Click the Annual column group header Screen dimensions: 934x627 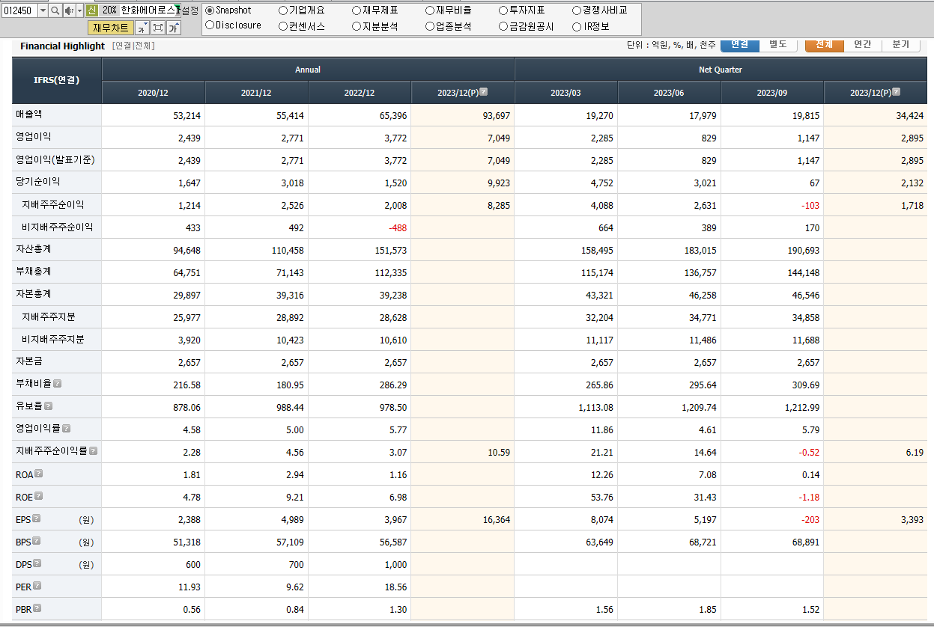[308, 70]
